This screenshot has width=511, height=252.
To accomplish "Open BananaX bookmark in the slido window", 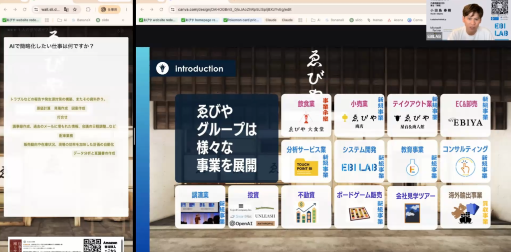I will (x=81, y=20).
